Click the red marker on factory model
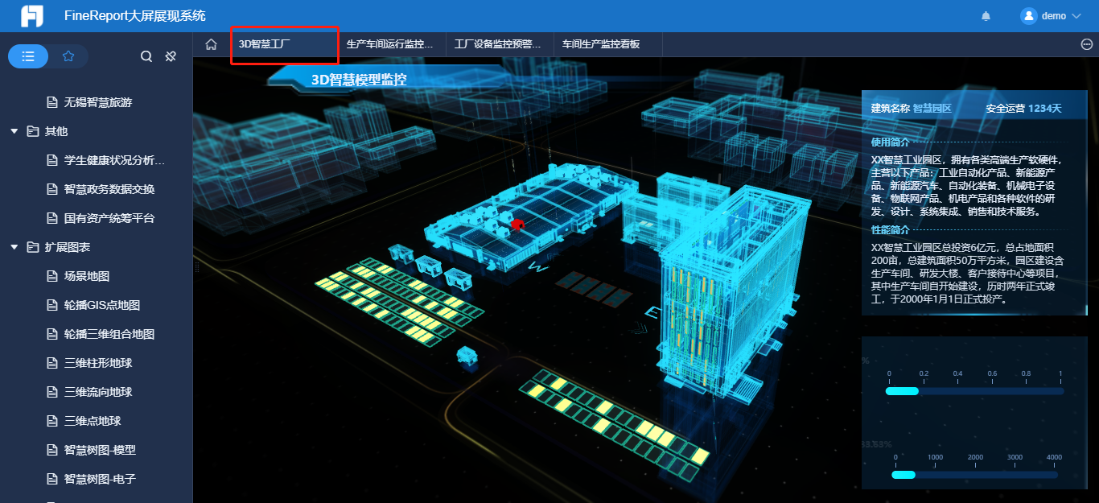Viewport: 1099px width, 503px height. pos(517,225)
